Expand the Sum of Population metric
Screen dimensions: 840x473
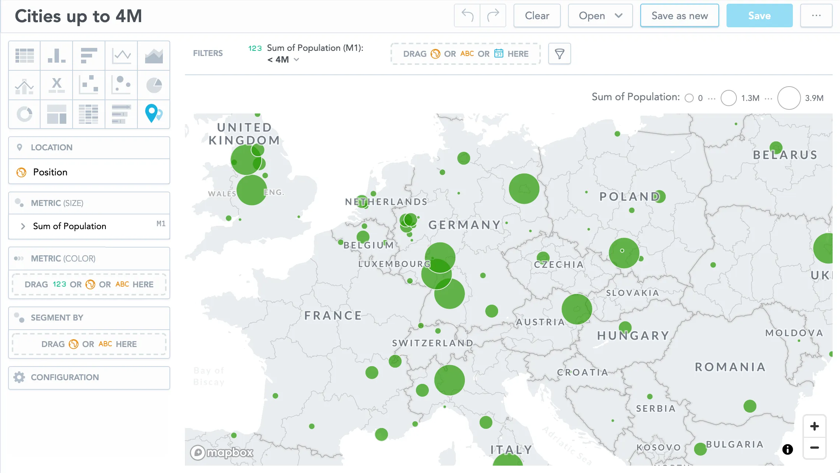coord(23,226)
